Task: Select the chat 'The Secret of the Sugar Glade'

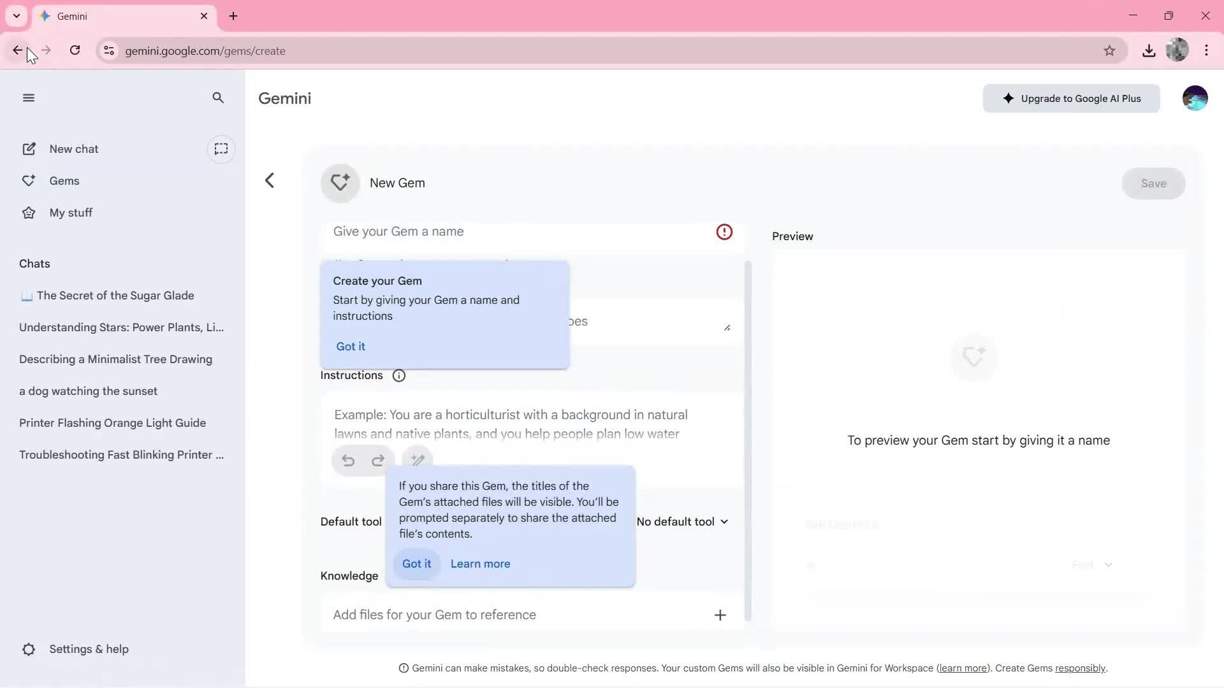Action: point(116,295)
